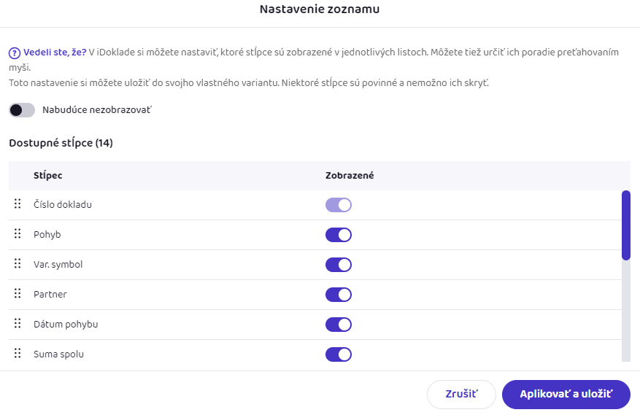Screen dimensions: 640x415
Task: Click drag handle for Pohyb row
Action: point(18,234)
